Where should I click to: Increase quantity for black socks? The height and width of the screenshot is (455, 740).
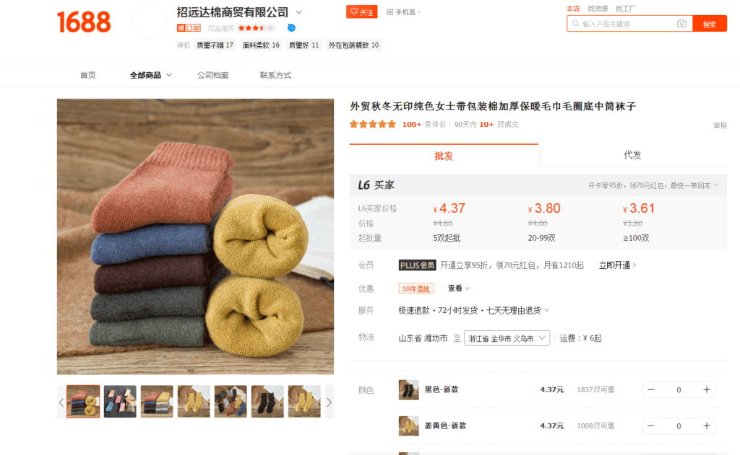(x=707, y=389)
